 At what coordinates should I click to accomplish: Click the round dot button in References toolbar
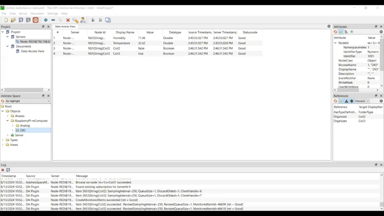coord(381,101)
